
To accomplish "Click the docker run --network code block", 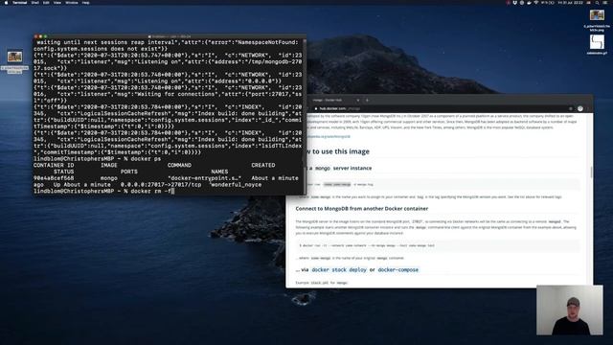I will (x=437, y=245).
